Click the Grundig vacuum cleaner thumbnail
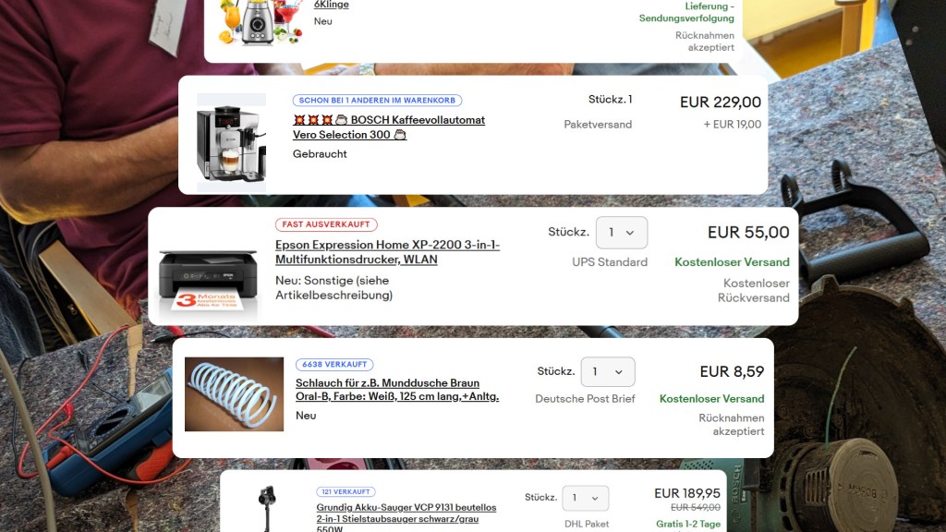 [x=267, y=509]
